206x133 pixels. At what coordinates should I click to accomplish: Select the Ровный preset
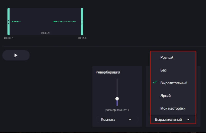coord(167,58)
